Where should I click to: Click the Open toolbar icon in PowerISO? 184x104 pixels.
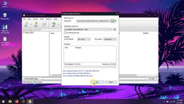pyautogui.click(x=36, y=24)
